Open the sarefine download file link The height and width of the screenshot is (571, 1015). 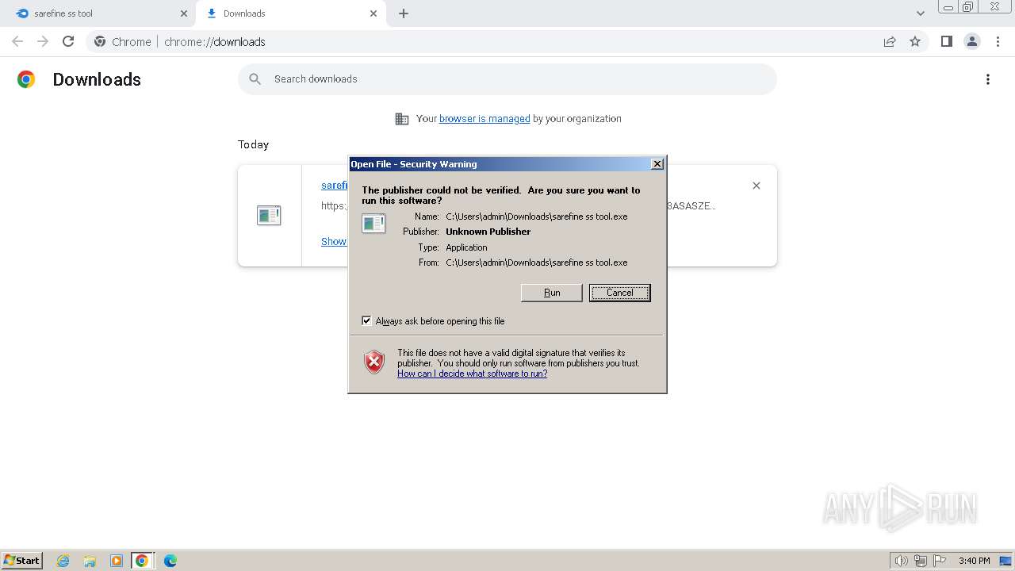click(x=335, y=185)
